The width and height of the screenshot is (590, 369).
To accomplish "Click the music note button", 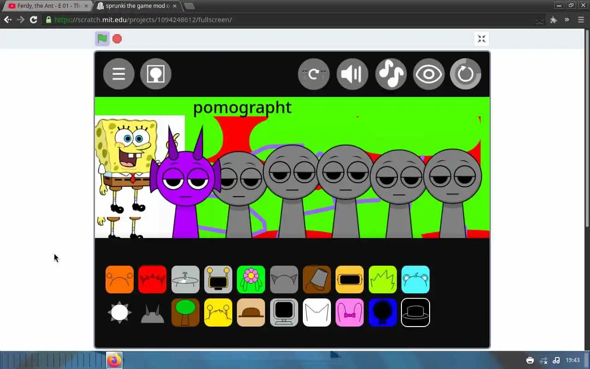I will point(391,74).
